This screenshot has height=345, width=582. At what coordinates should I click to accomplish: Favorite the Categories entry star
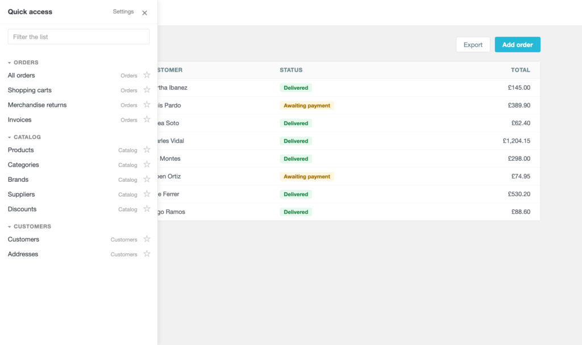point(147,164)
